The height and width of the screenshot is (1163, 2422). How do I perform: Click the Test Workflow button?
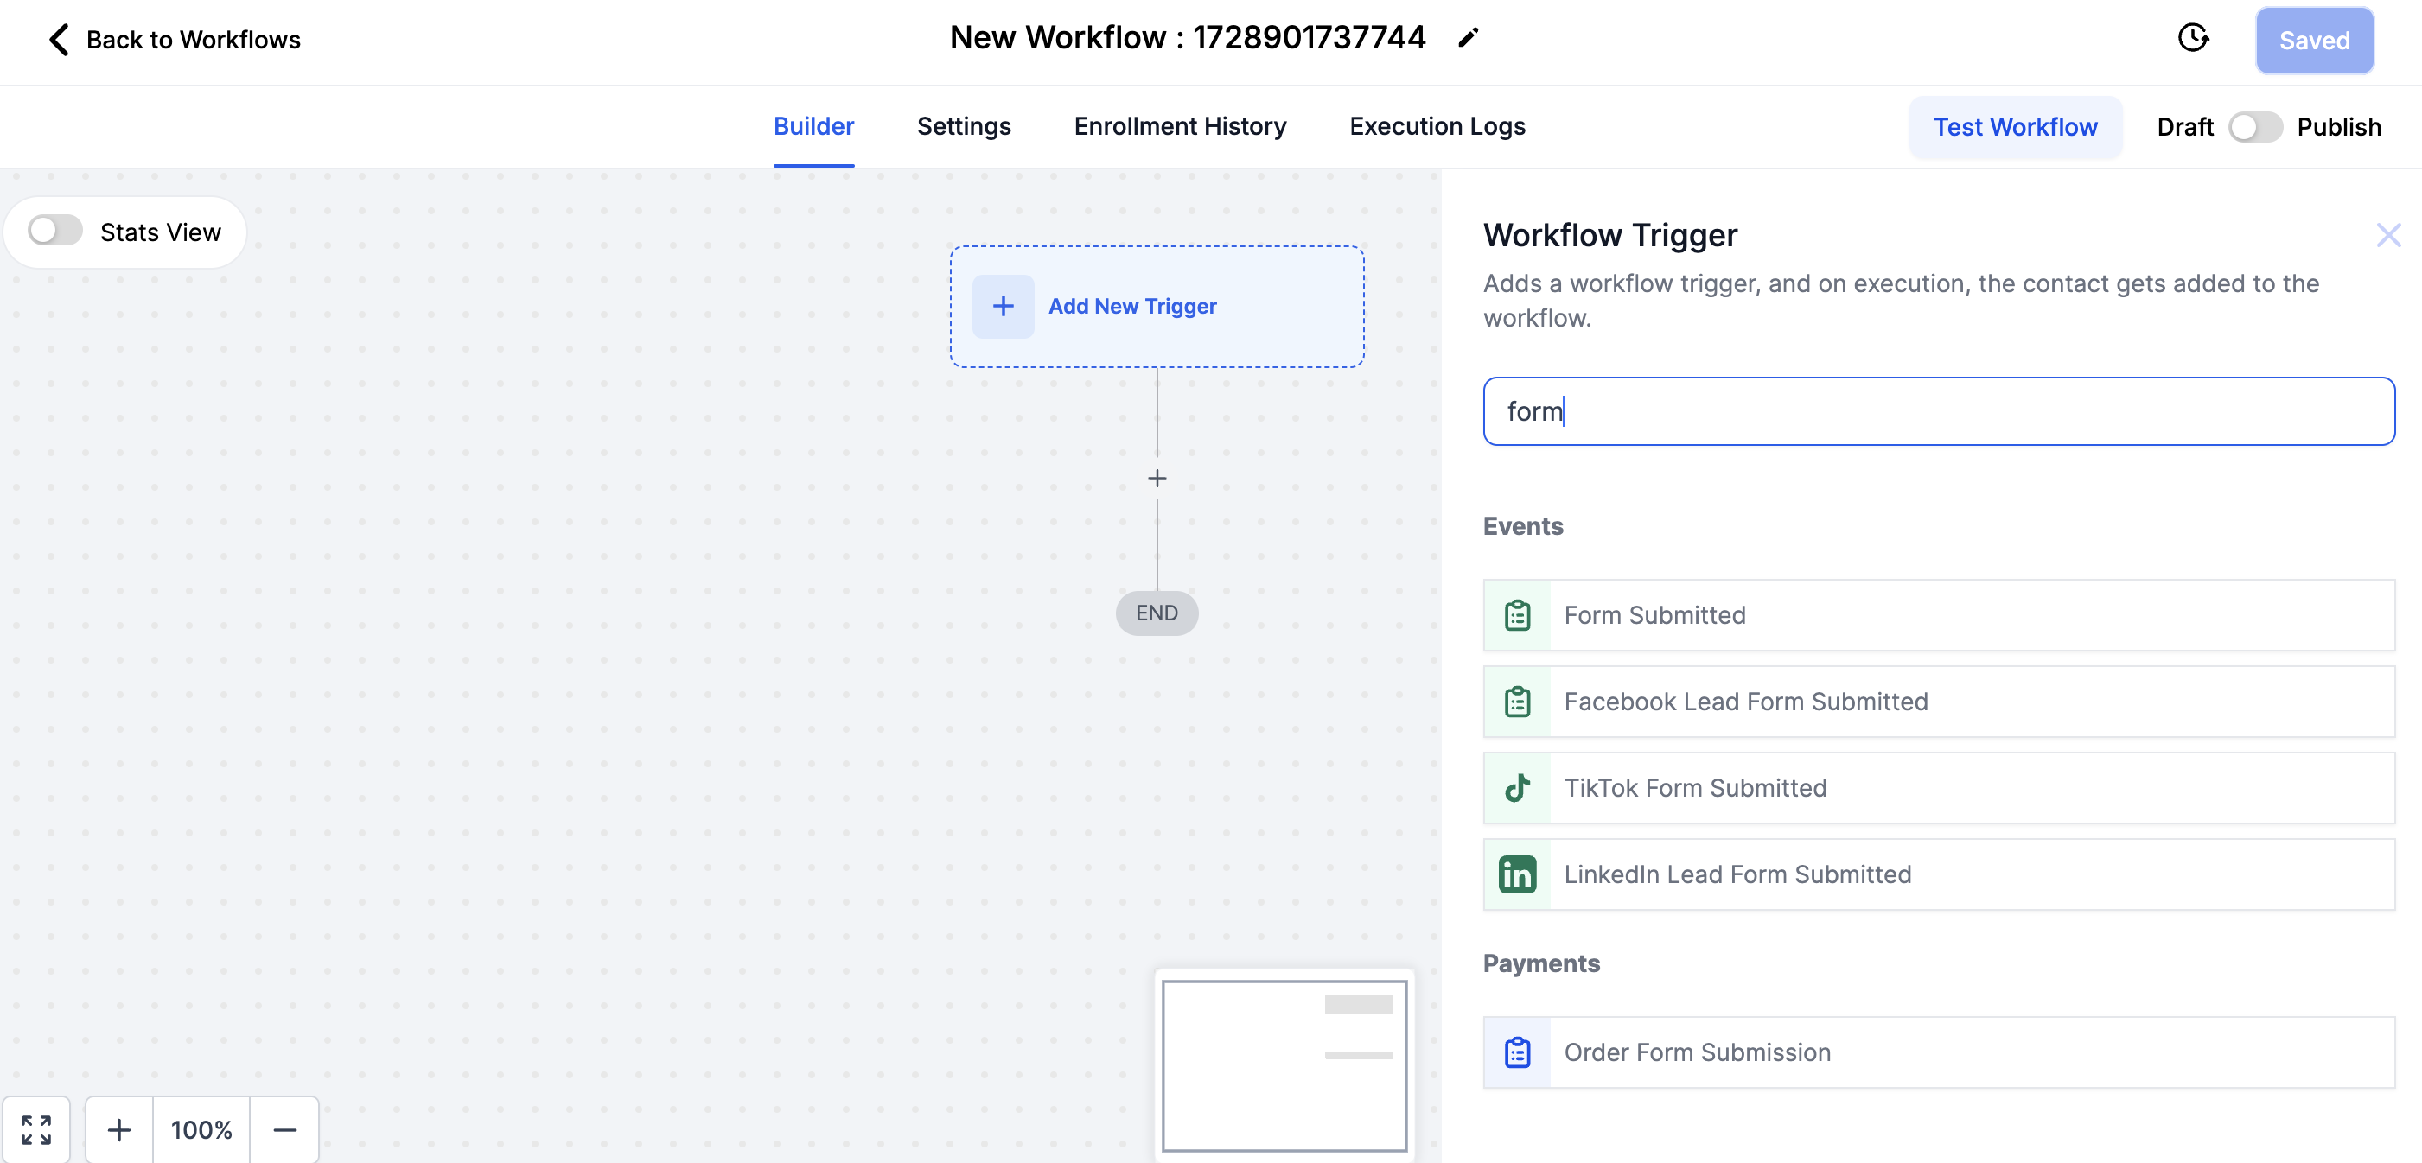coord(2014,127)
